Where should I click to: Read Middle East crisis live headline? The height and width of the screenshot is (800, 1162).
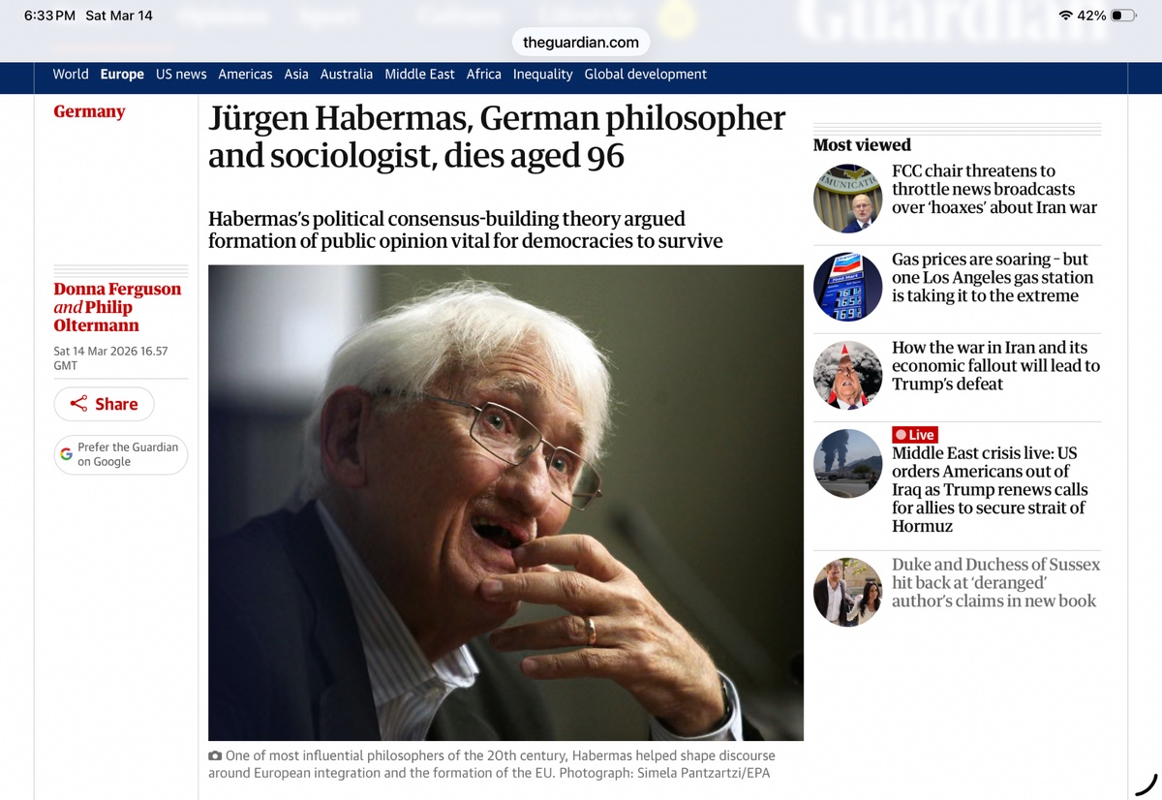[990, 489]
